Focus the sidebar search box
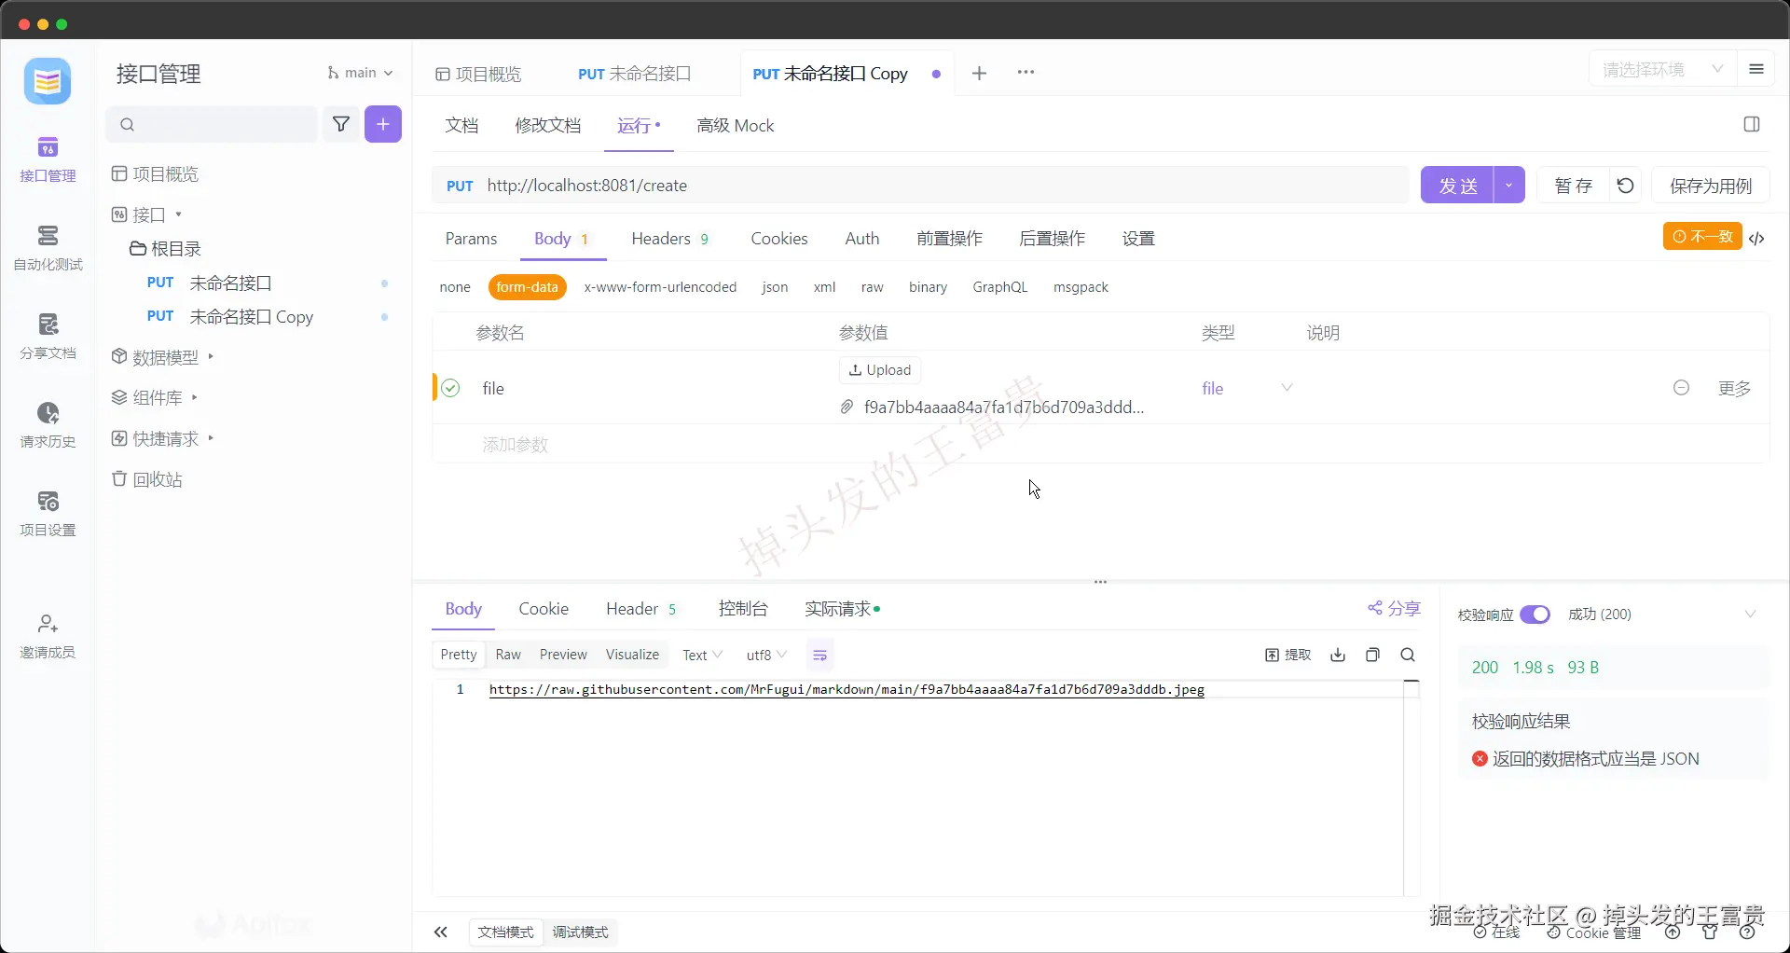Screen dimensions: 1790x953 pyautogui.click(x=212, y=124)
